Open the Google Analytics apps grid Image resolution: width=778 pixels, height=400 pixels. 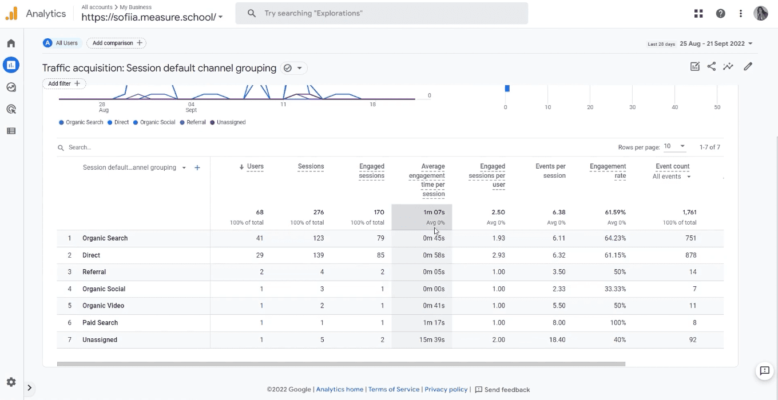pos(698,13)
